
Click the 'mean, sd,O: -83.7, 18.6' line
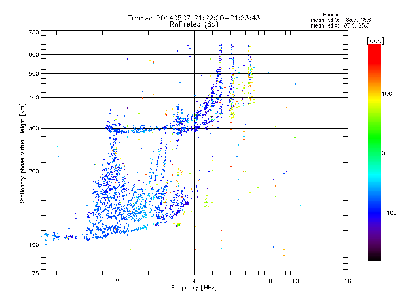(x=340, y=20)
